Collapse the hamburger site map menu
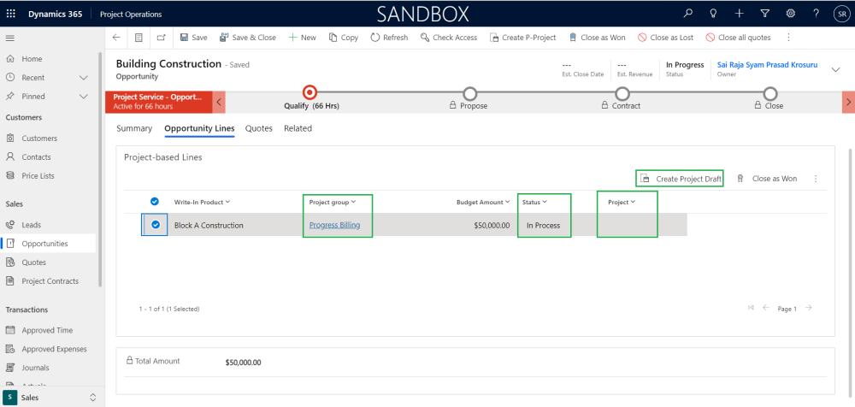 [x=9, y=38]
